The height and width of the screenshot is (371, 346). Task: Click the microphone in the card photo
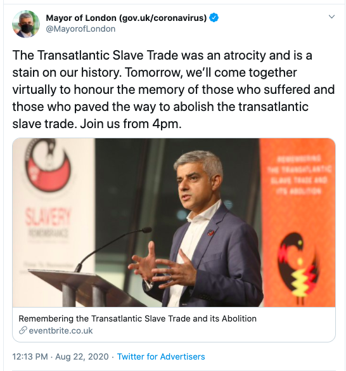[x=114, y=249]
